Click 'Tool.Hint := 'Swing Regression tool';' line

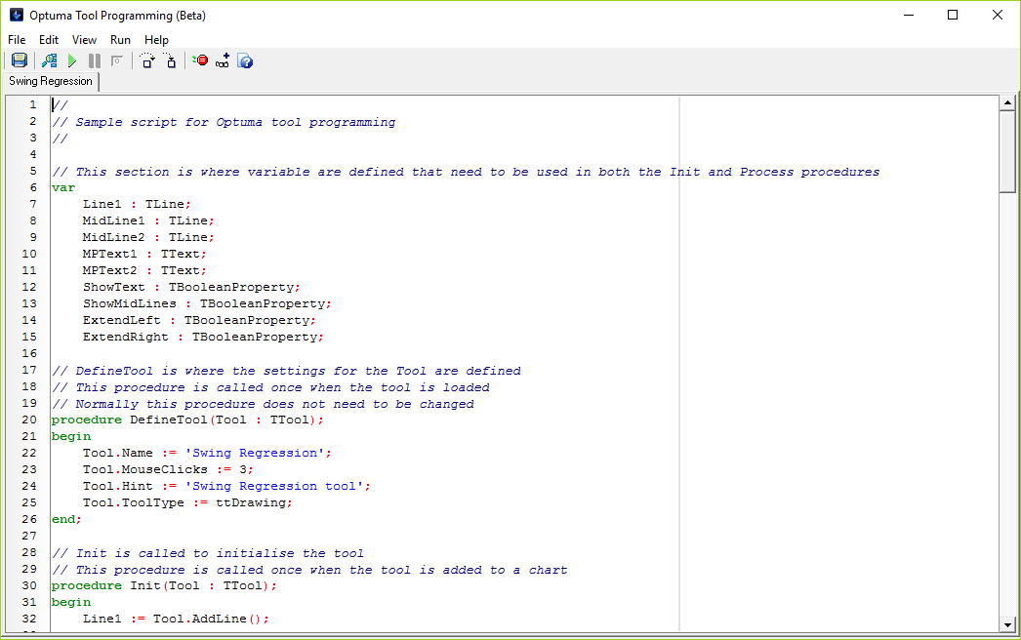click(226, 487)
